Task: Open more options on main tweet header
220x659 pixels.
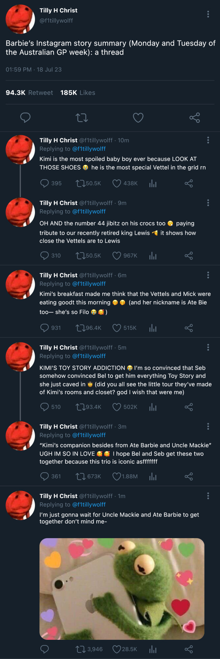Action: (208, 14)
